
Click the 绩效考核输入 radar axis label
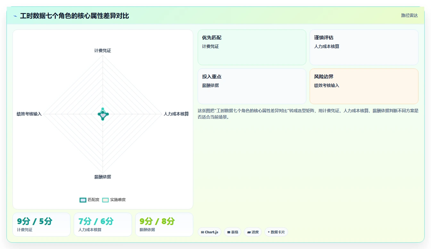pyautogui.click(x=29, y=114)
